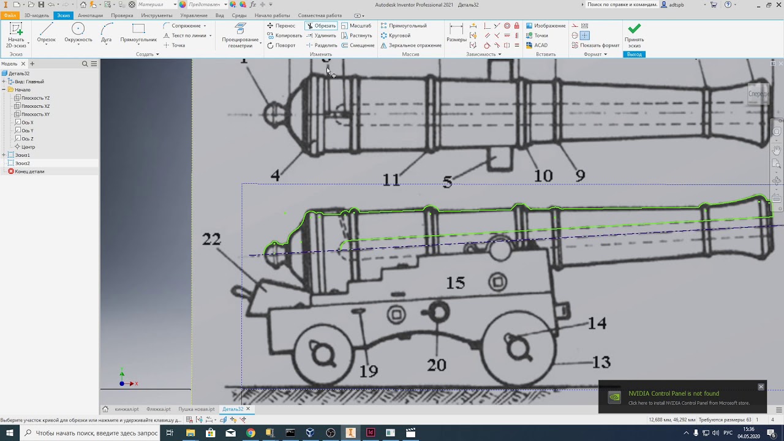Switch to the Вид tab

click(220, 15)
